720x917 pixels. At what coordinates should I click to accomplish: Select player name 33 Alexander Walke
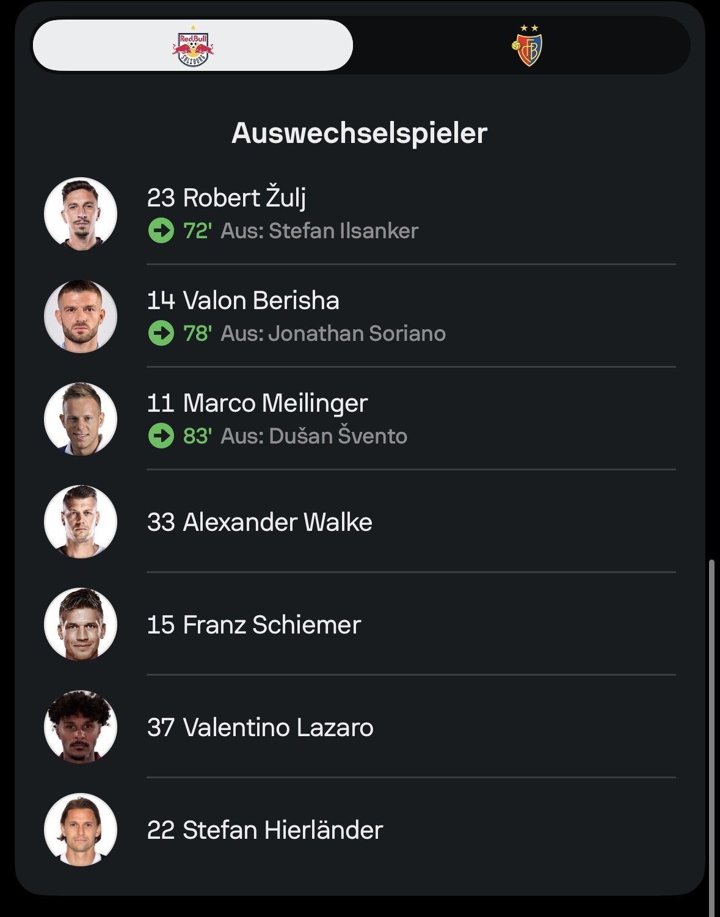(260, 522)
